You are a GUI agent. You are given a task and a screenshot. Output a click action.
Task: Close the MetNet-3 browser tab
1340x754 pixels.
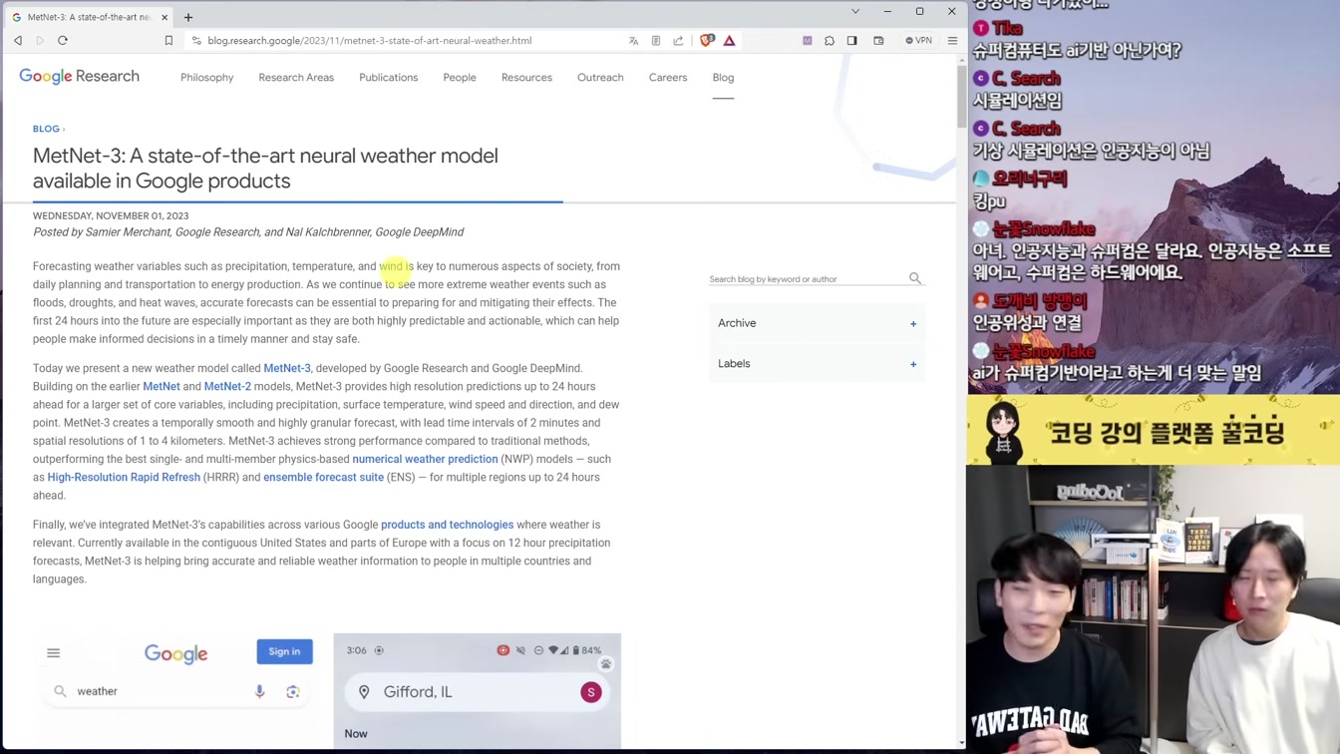(165, 17)
